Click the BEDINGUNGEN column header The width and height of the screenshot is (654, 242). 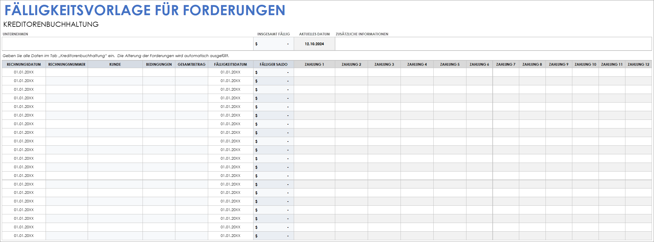pos(159,64)
